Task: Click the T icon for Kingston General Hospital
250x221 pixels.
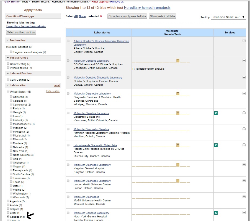Action: (178, 165)
